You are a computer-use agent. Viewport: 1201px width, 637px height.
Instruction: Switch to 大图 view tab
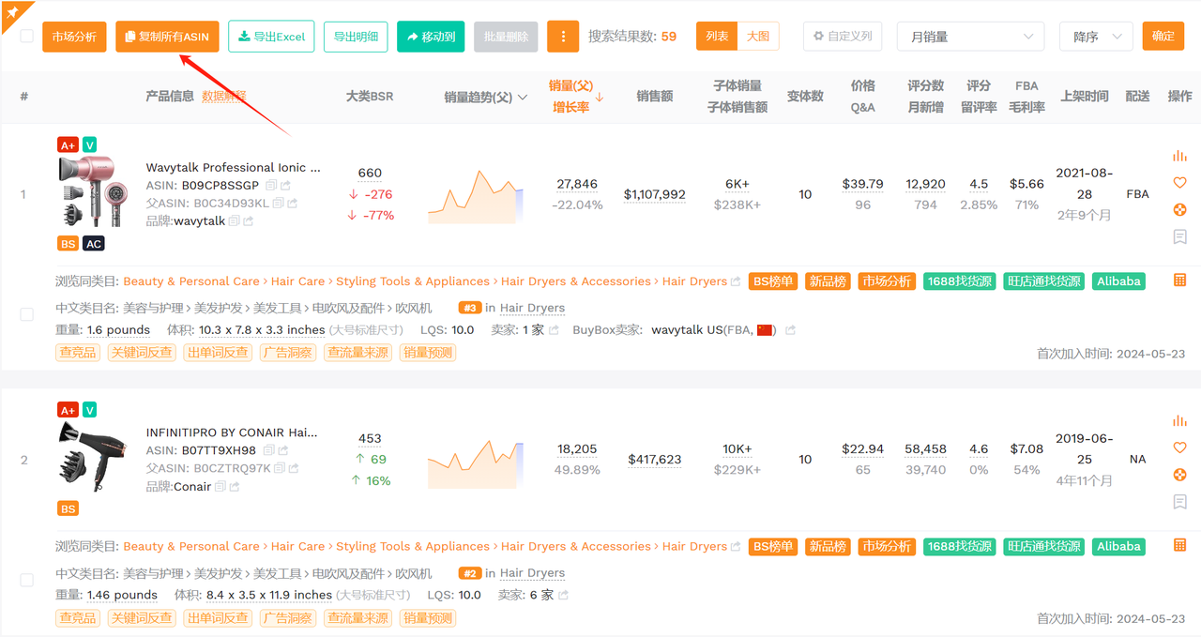pyautogui.click(x=758, y=37)
